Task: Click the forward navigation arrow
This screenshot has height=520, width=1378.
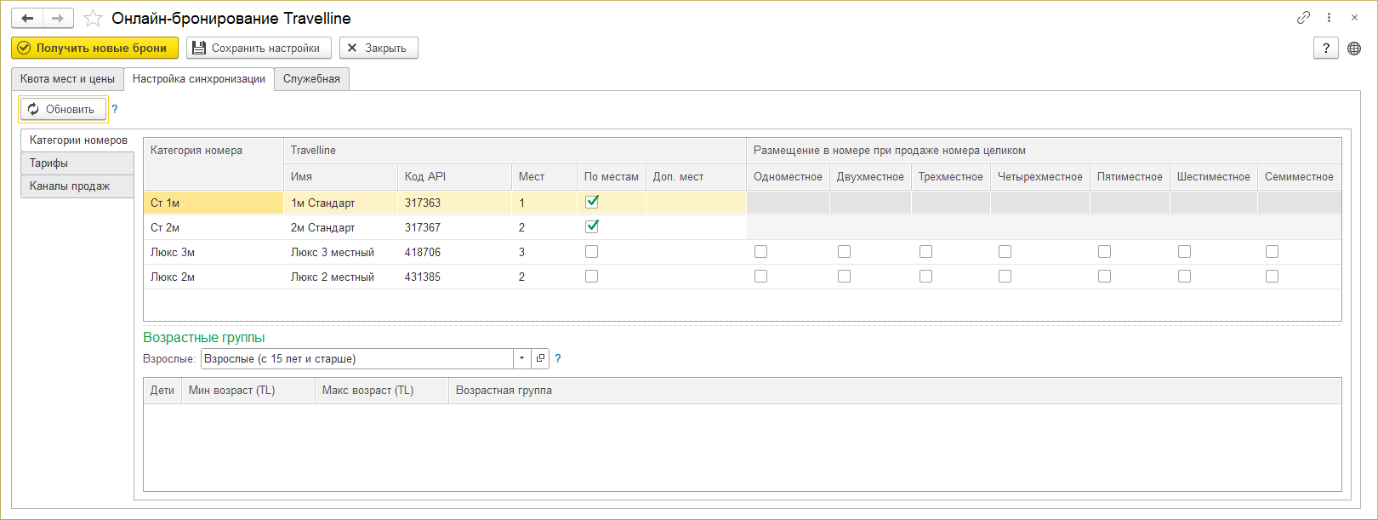Action: click(58, 18)
